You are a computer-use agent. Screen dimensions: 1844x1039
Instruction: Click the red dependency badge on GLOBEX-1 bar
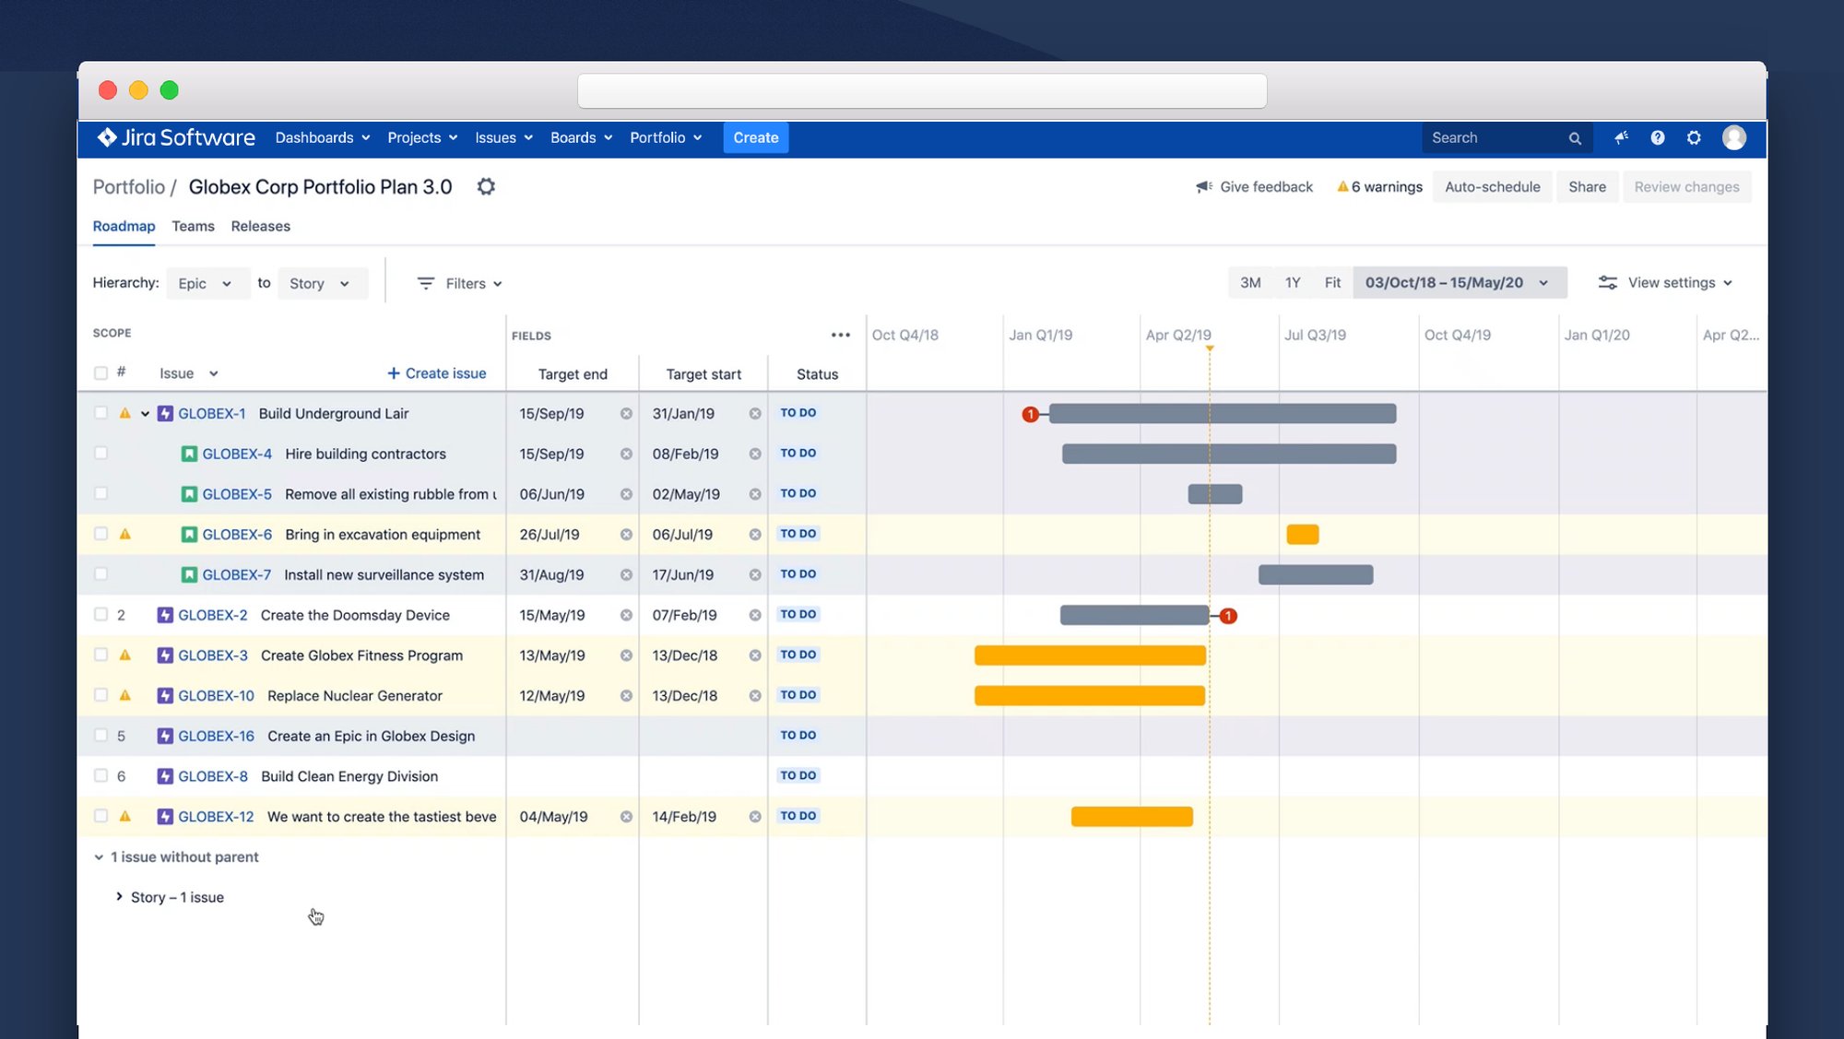(x=1031, y=415)
